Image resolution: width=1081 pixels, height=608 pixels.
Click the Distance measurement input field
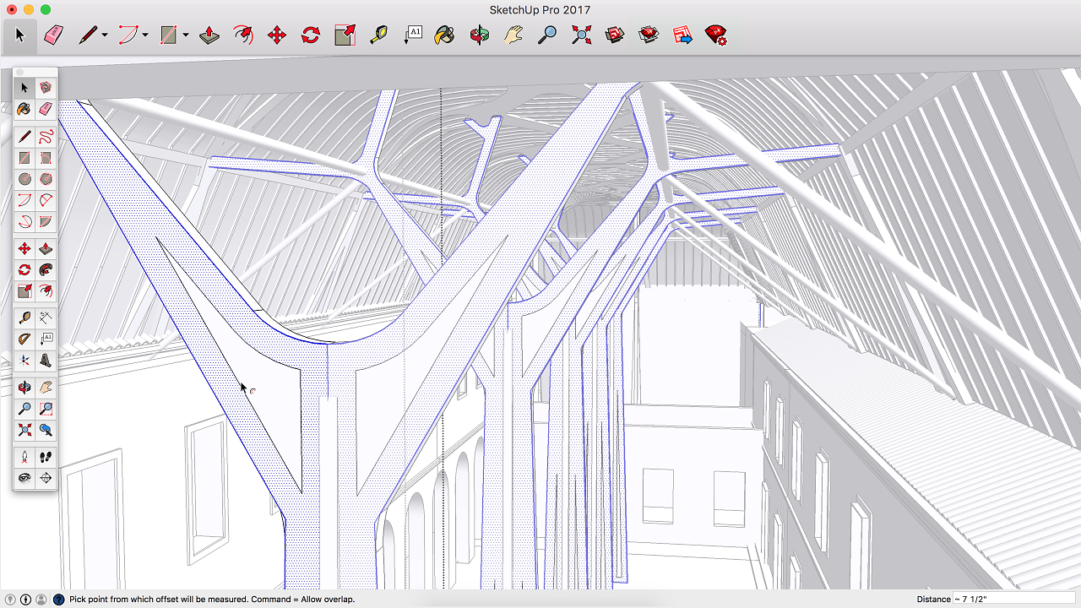[1013, 599]
